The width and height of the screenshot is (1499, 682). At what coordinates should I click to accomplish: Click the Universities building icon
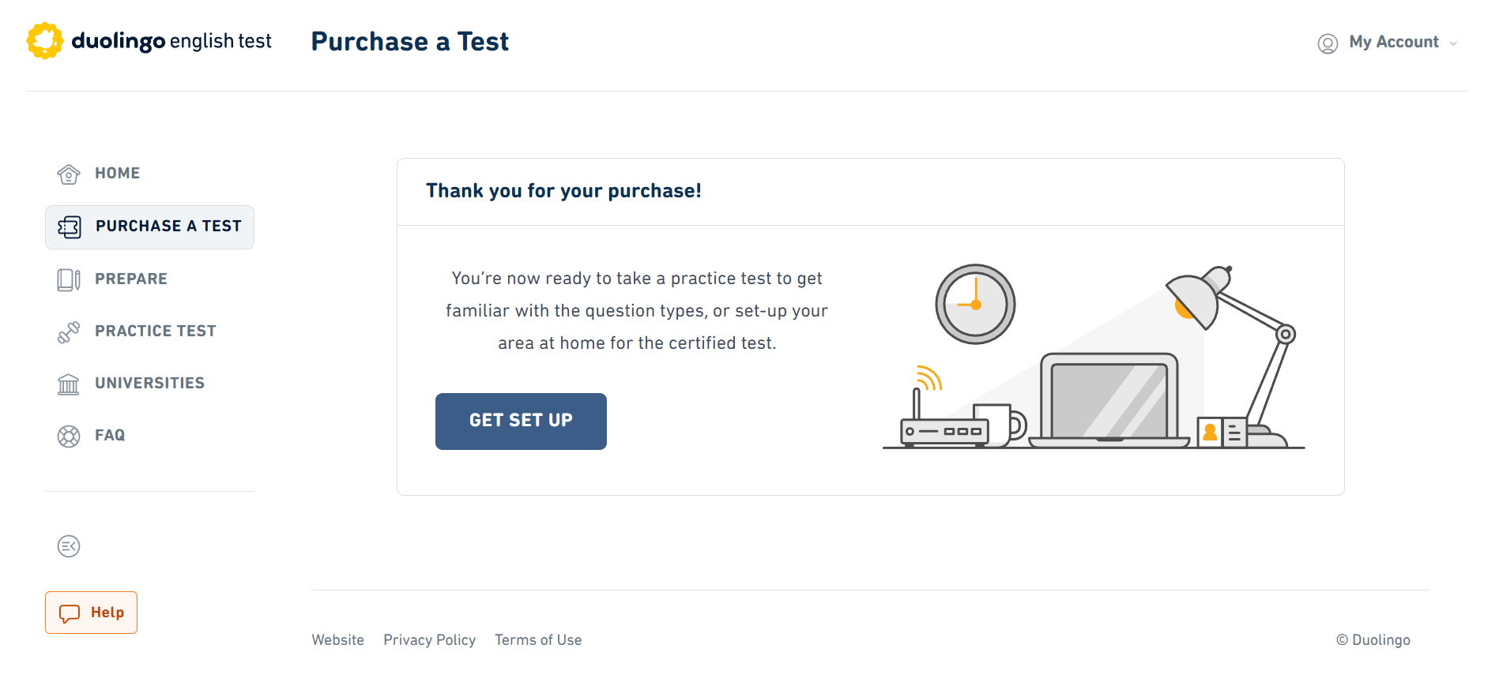pyautogui.click(x=69, y=384)
